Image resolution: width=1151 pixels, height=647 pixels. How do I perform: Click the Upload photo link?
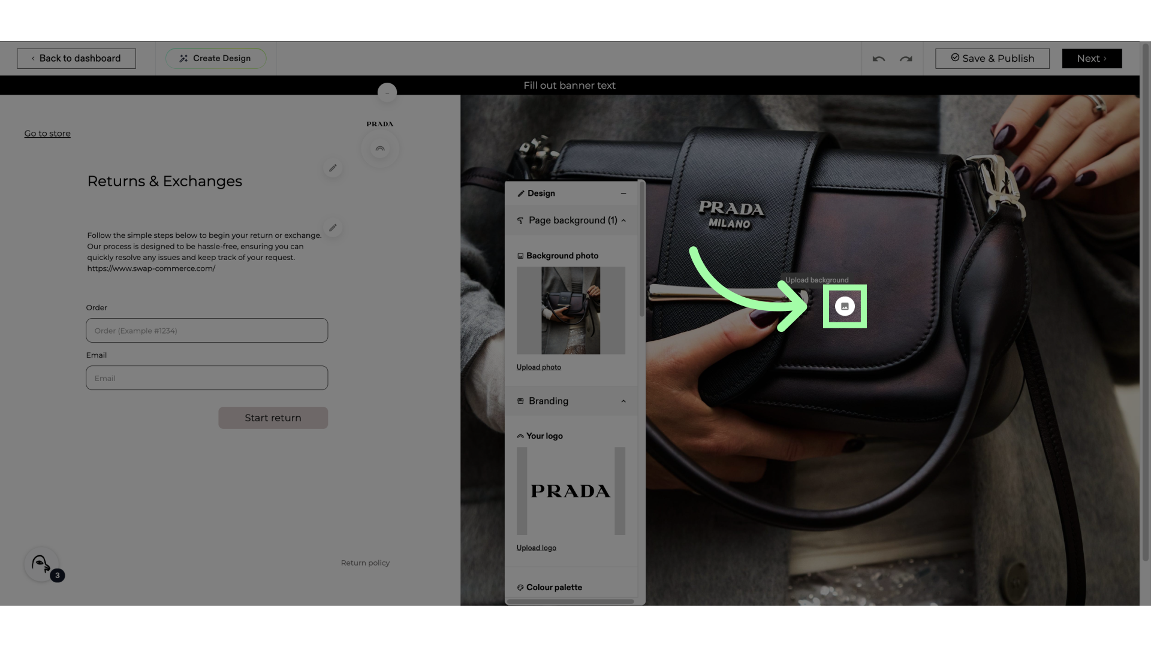pos(539,367)
